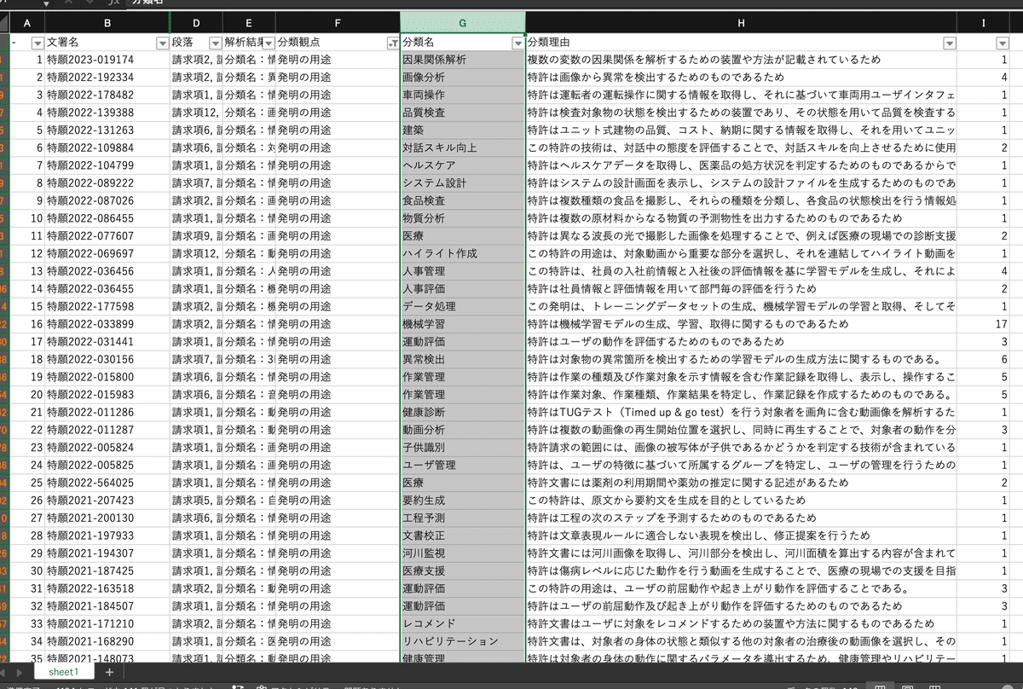Screen dimensions: 1023x689
Task: Open Page Break Preview via its status bar icon
Action: (x=934, y=686)
